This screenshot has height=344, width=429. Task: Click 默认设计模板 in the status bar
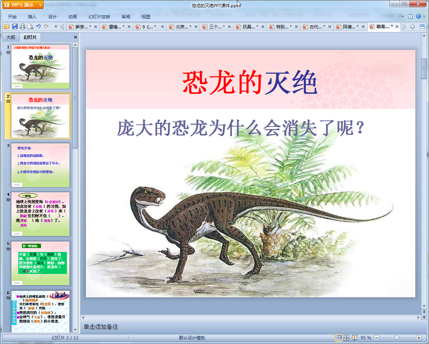pos(192,338)
